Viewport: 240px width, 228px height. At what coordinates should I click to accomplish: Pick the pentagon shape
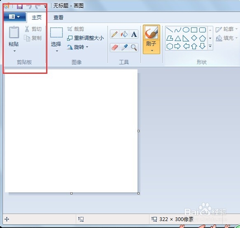pos(203,38)
